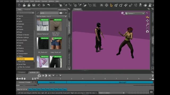Undo the last action
This screenshot has width=170, height=95.
(x=48, y=5)
